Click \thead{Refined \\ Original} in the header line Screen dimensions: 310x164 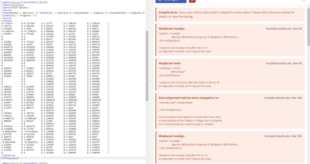125,13
